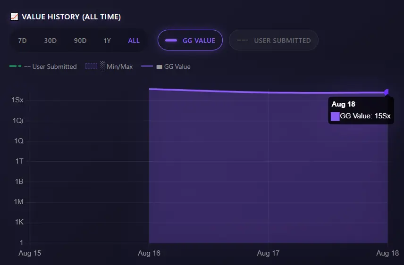
Task: Click the purple swatch in the Aug 18 tooltip
Action: pyautogui.click(x=335, y=116)
